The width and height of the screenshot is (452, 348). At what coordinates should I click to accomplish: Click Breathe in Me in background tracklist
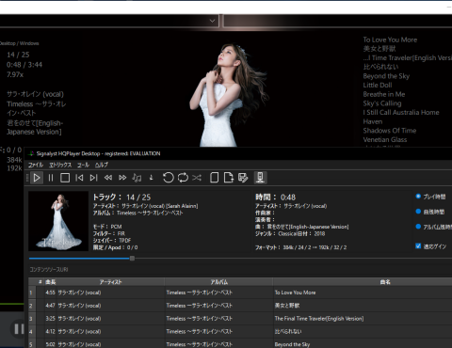(384, 94)
